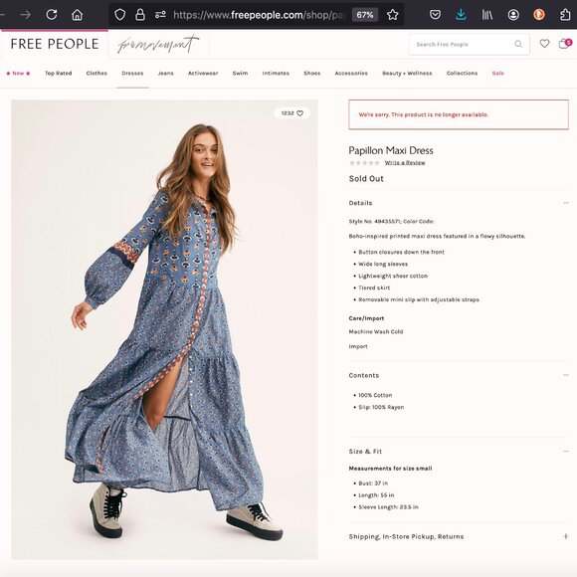577x577 pixels.
Task: Reload the page with refresh icon
Action: [x=51, y=15]
